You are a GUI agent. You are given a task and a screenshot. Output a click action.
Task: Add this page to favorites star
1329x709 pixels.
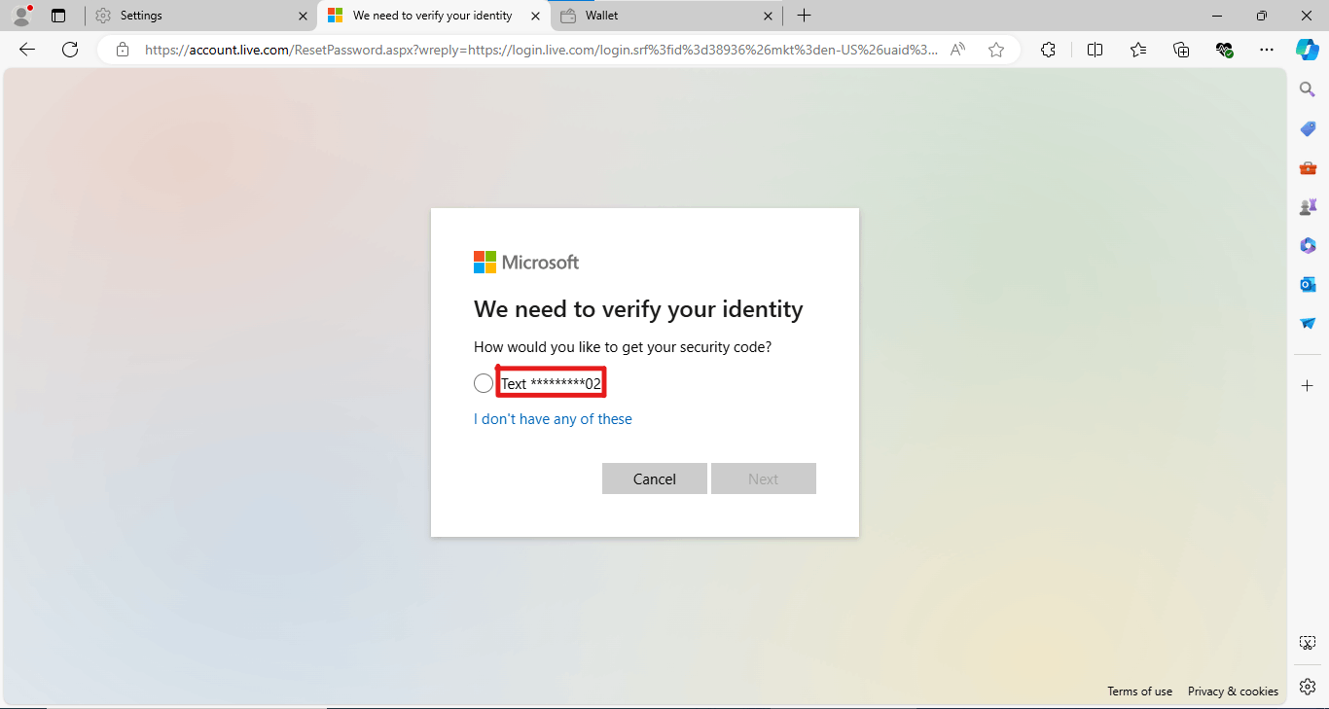click(x=996, y=50)
